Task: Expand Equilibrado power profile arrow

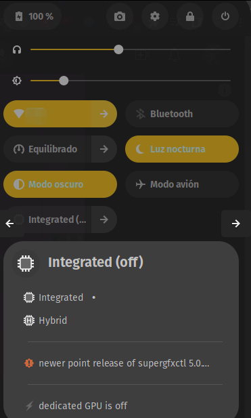Action: tap(104, 149)
